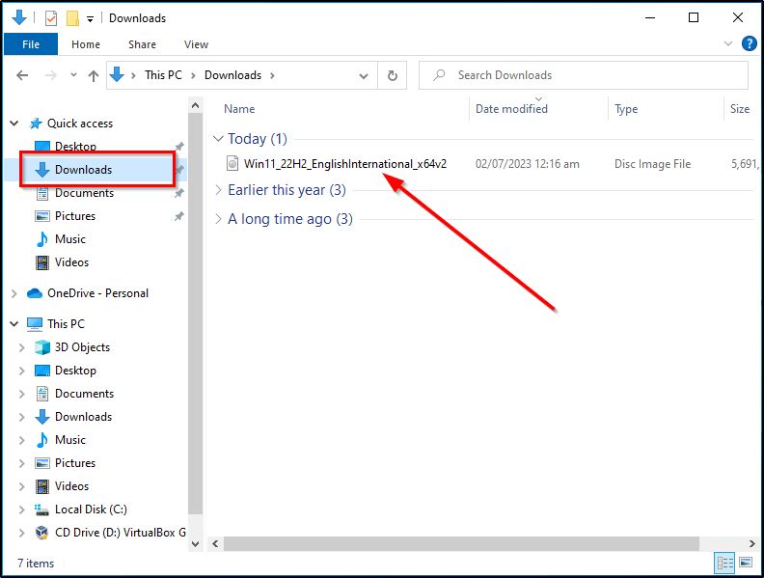The width and height of the screenshot is (764, 578).
Task: Click the horizontal scrollbar right arrow
Action: click(751, 544)
